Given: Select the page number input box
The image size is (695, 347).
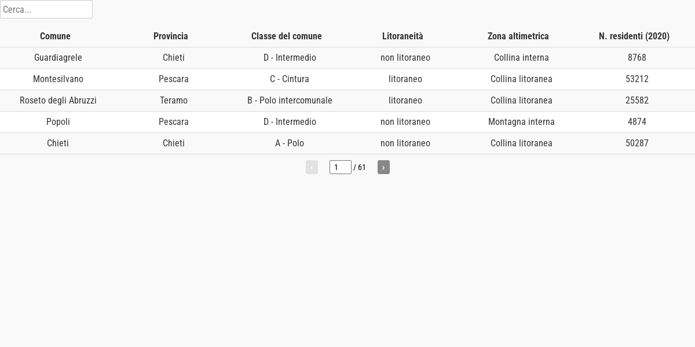Looking at the screenshot, I should [341, 167].
